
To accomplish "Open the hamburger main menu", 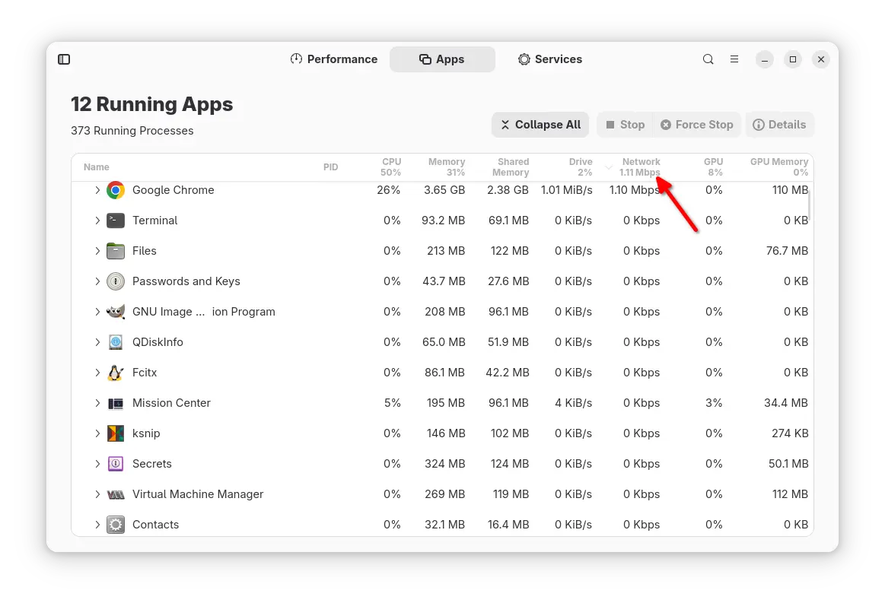I will coord(734,59).
